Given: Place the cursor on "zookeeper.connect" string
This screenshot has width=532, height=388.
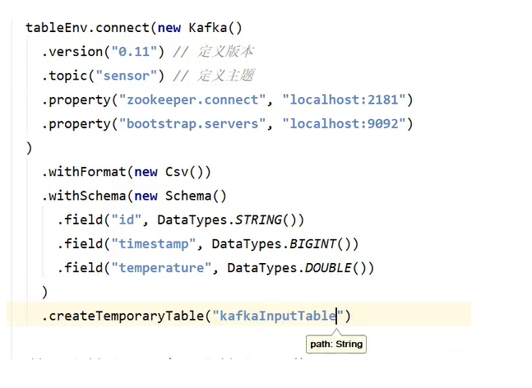Looking at the screenshot, I should click(x=192, y=99).
